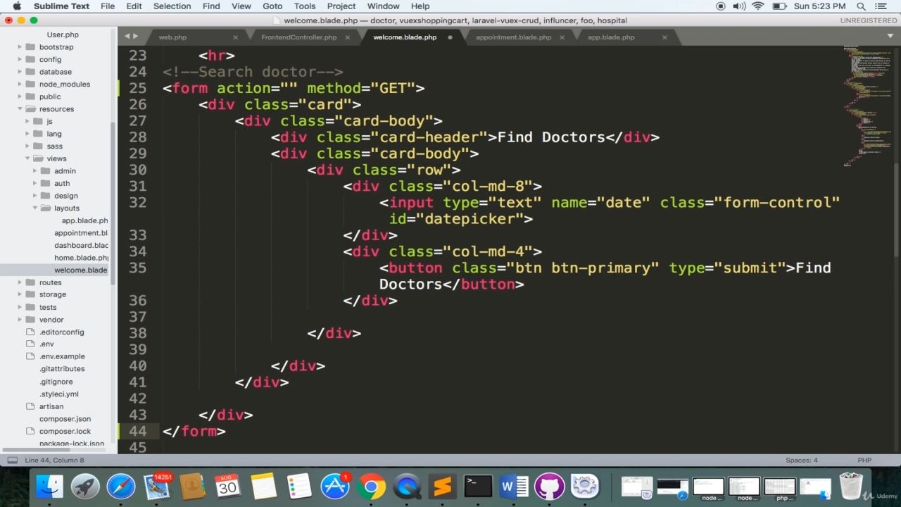Image resolution: width=901 pixels, height=507 pixels.
Task: Open Terminal from the Dock
Action: (x=479, y=486)
